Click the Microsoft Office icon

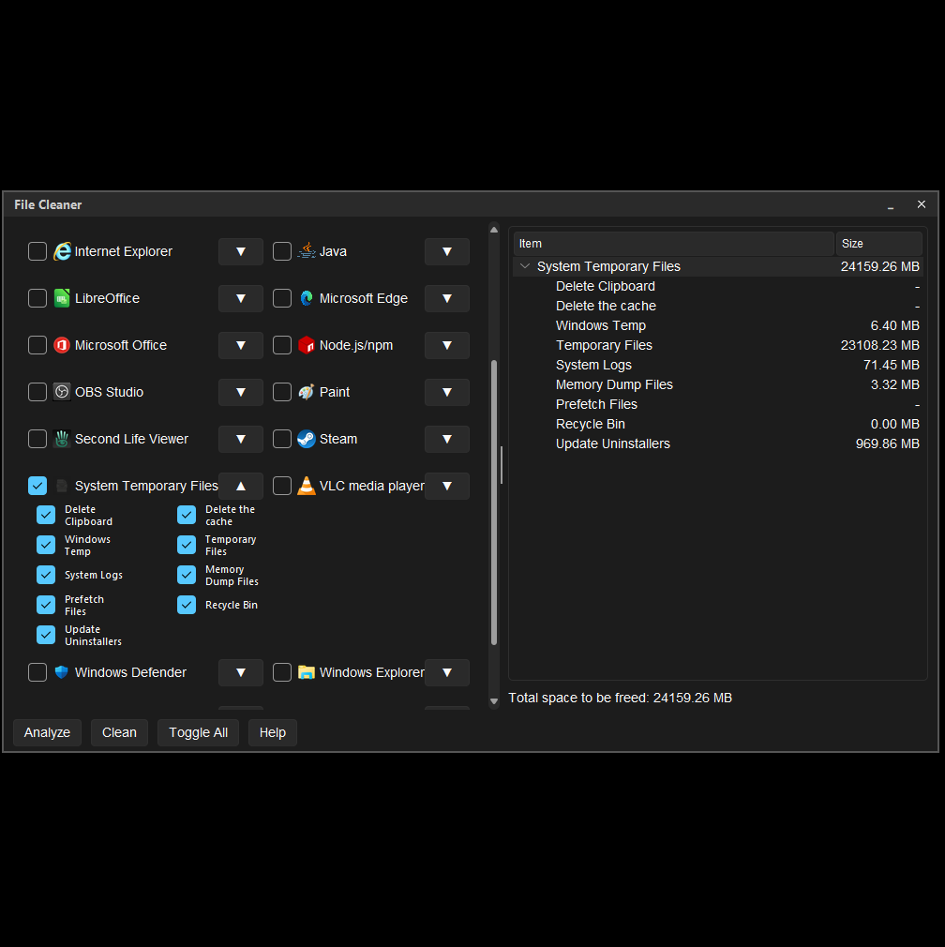[x=62, y=345]
